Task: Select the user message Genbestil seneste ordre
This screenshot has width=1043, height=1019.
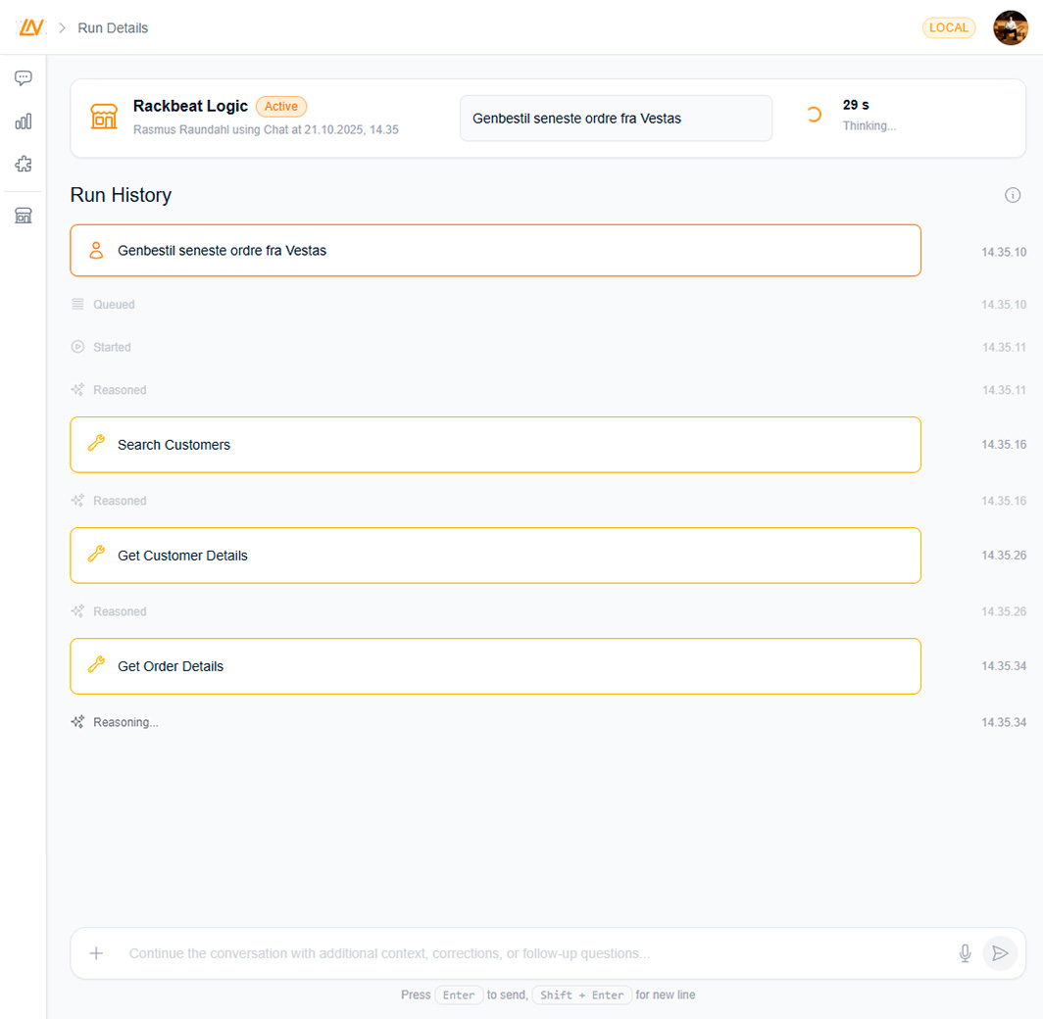Action: tap(495, 251)
